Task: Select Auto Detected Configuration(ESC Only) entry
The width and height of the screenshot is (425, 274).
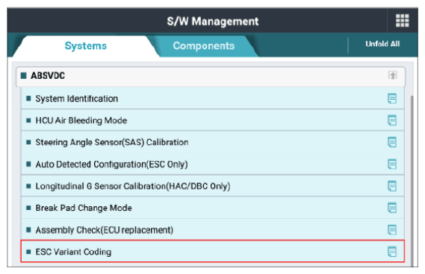Action: point(212,164)
